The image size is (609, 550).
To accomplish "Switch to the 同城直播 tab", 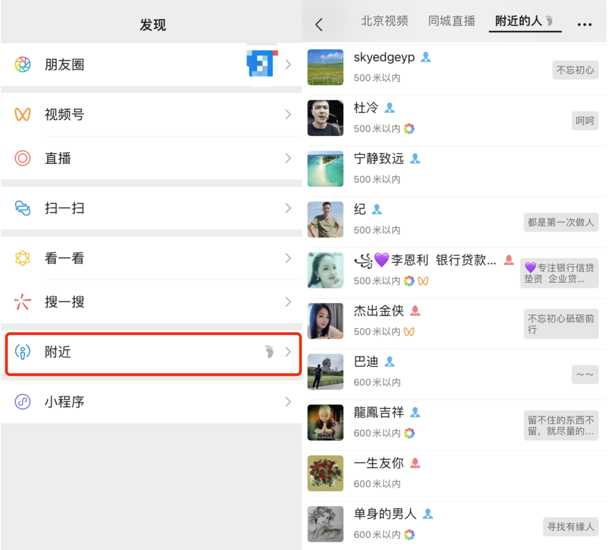I will [452, 21].
